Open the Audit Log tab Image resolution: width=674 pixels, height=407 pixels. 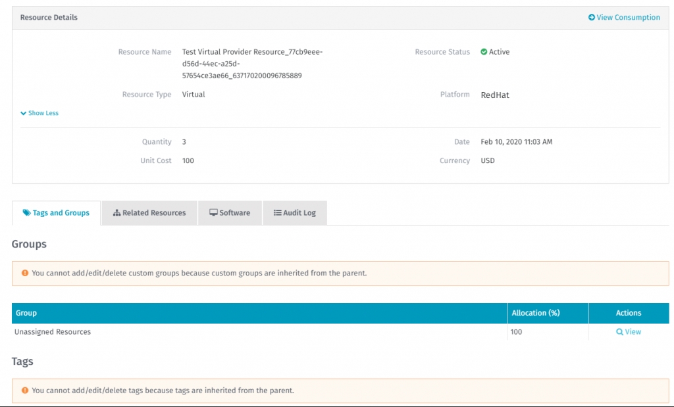(x=295, y=213)
